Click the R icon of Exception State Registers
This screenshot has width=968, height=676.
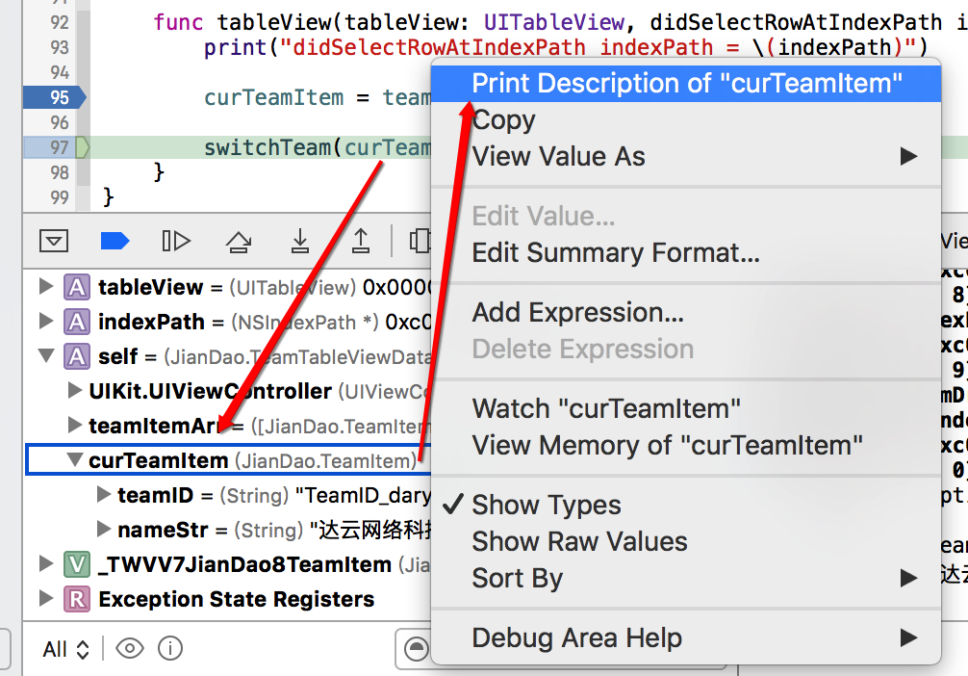[x=77, y=599]
